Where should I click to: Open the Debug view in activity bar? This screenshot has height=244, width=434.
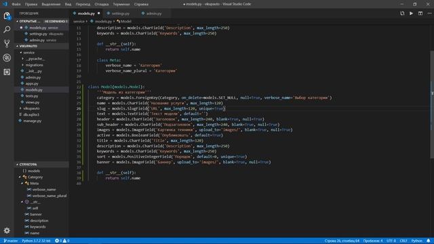[x=7, y=58]
